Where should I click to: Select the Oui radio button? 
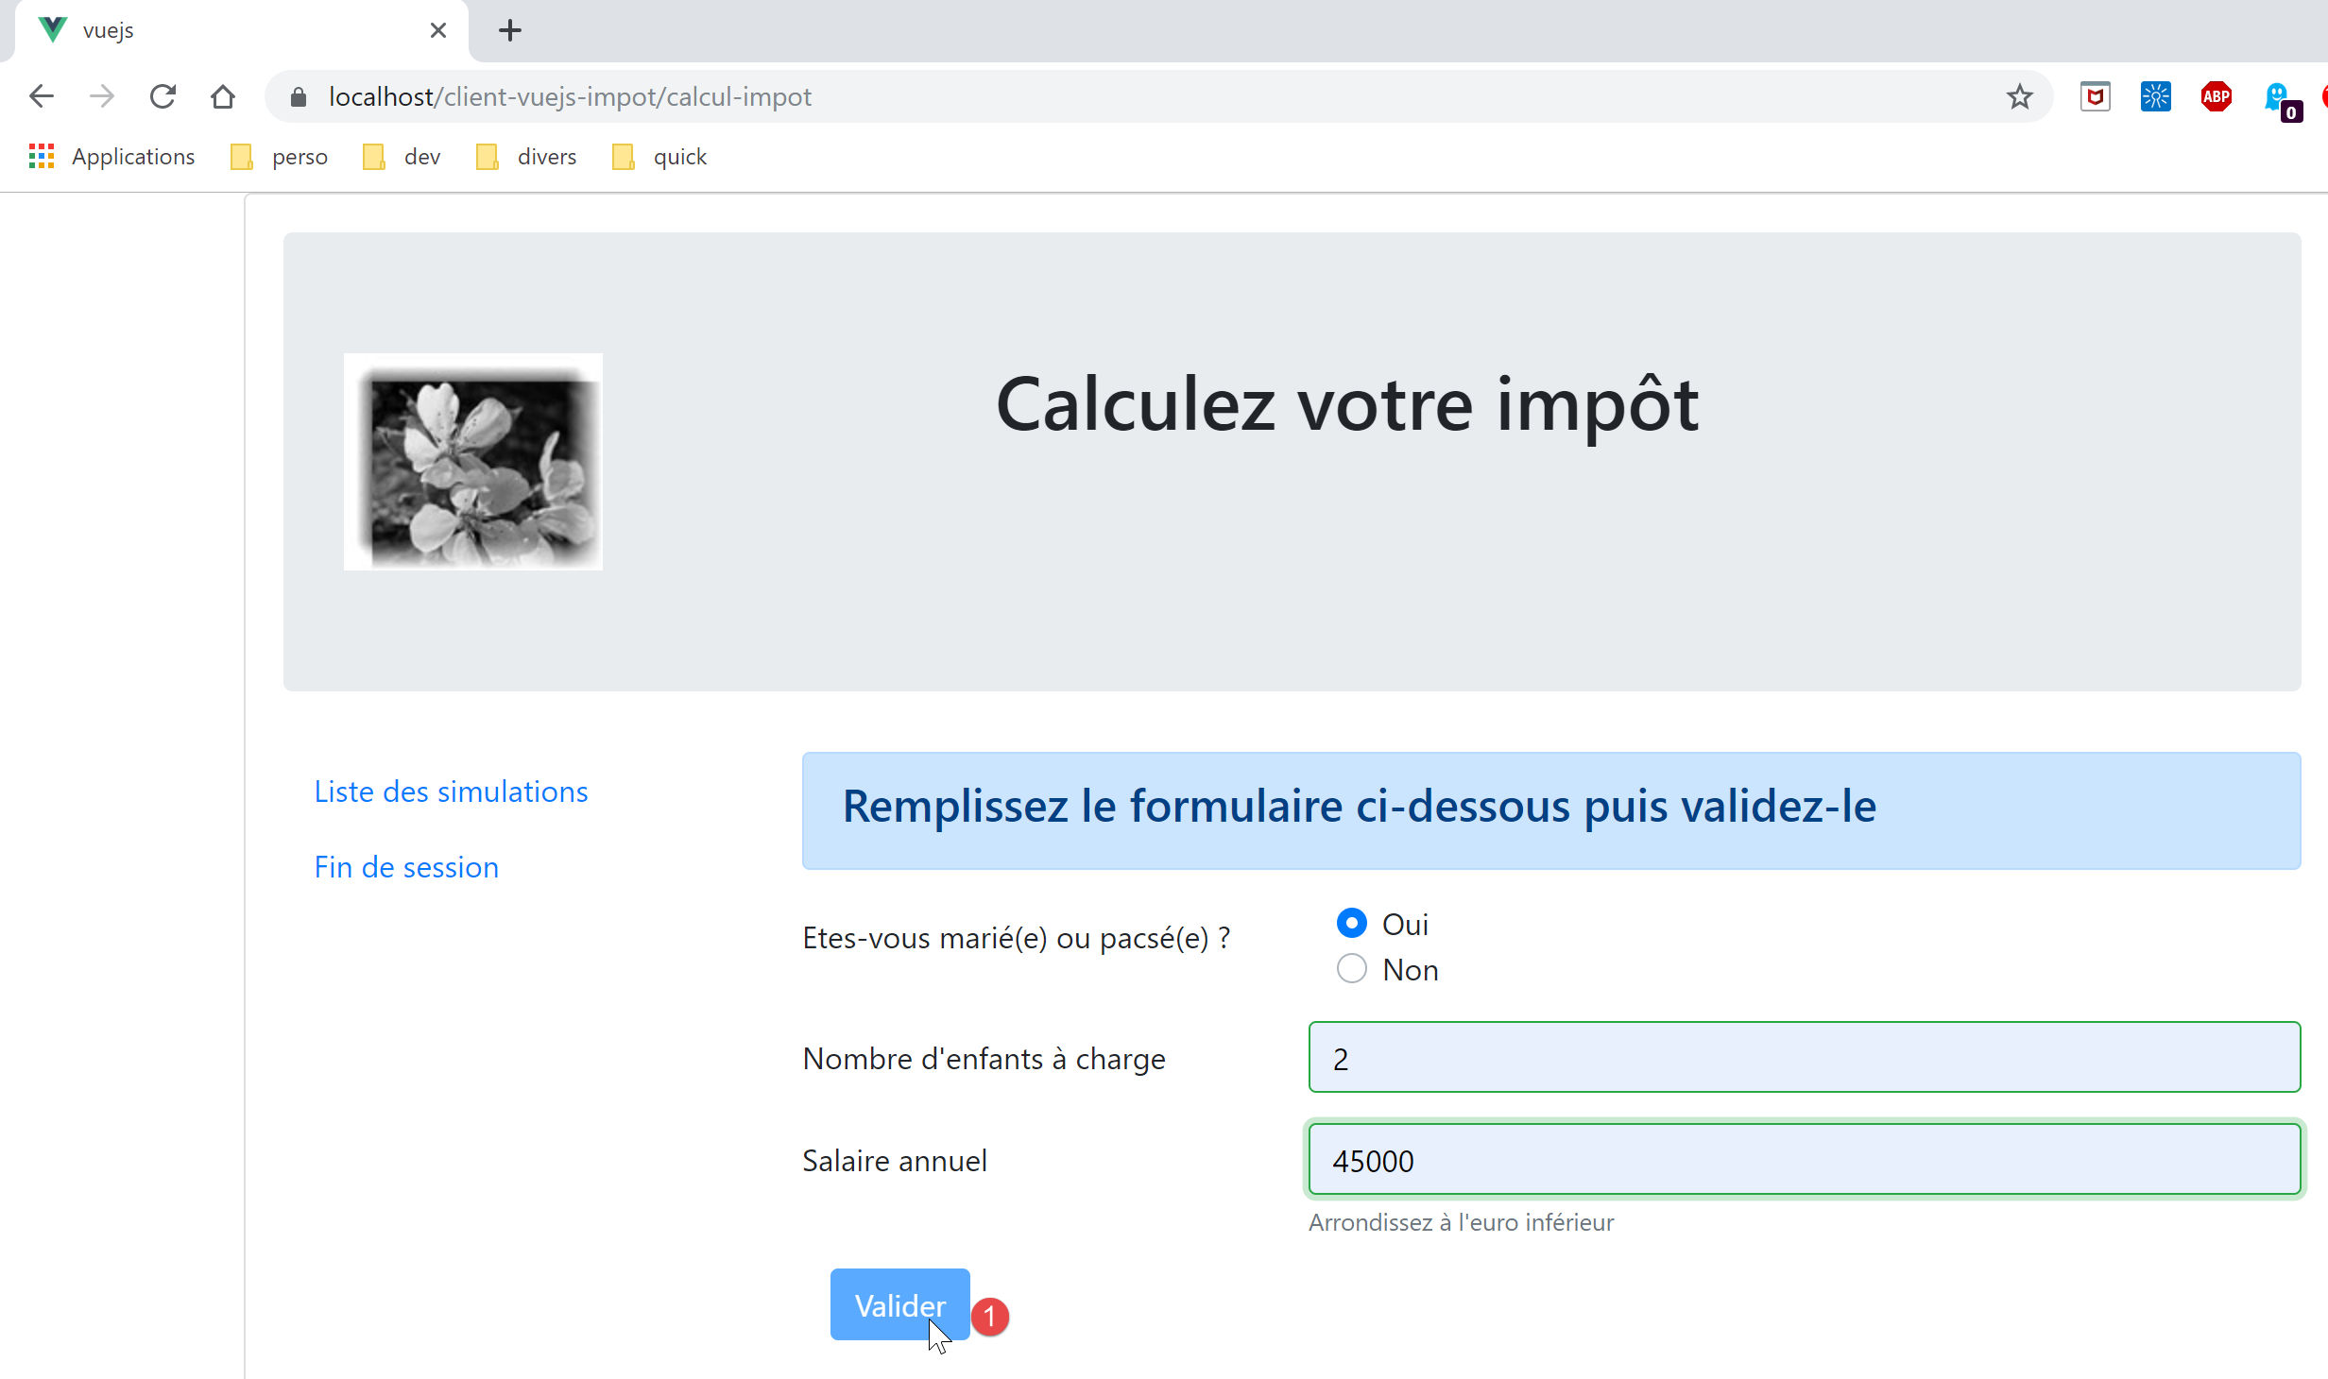1352,923
